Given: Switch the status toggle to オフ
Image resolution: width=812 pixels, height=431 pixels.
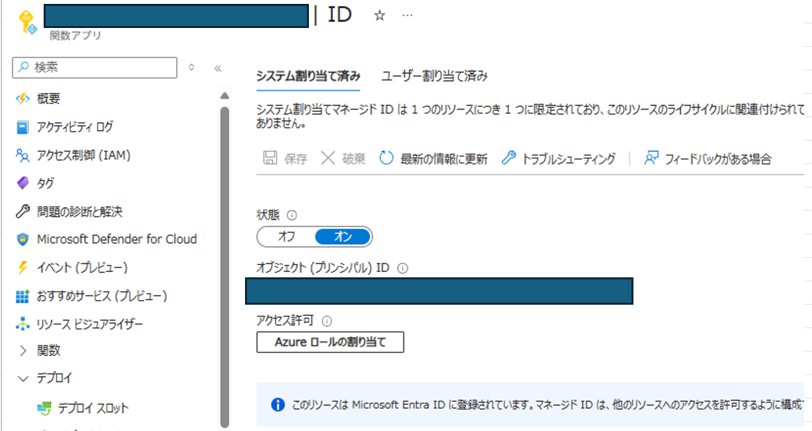Looking at the screenshot, I should click(x=286, y=237).
